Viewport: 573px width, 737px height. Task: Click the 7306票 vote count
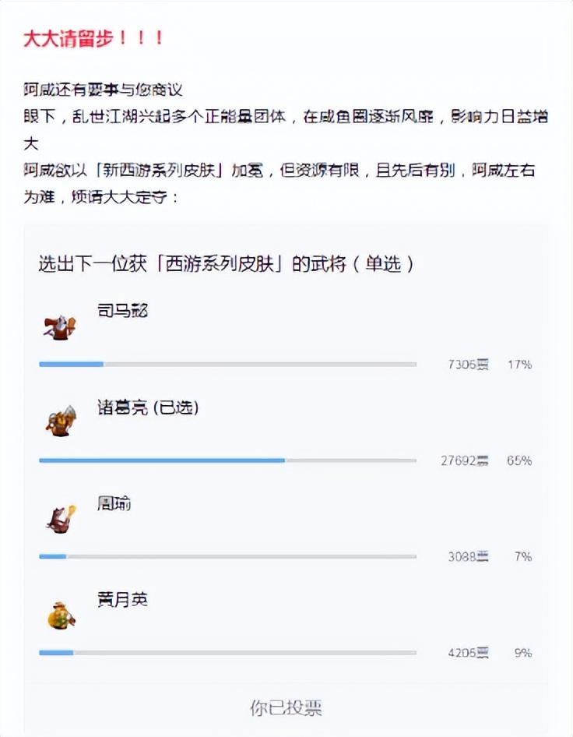(x=468, y=364)
